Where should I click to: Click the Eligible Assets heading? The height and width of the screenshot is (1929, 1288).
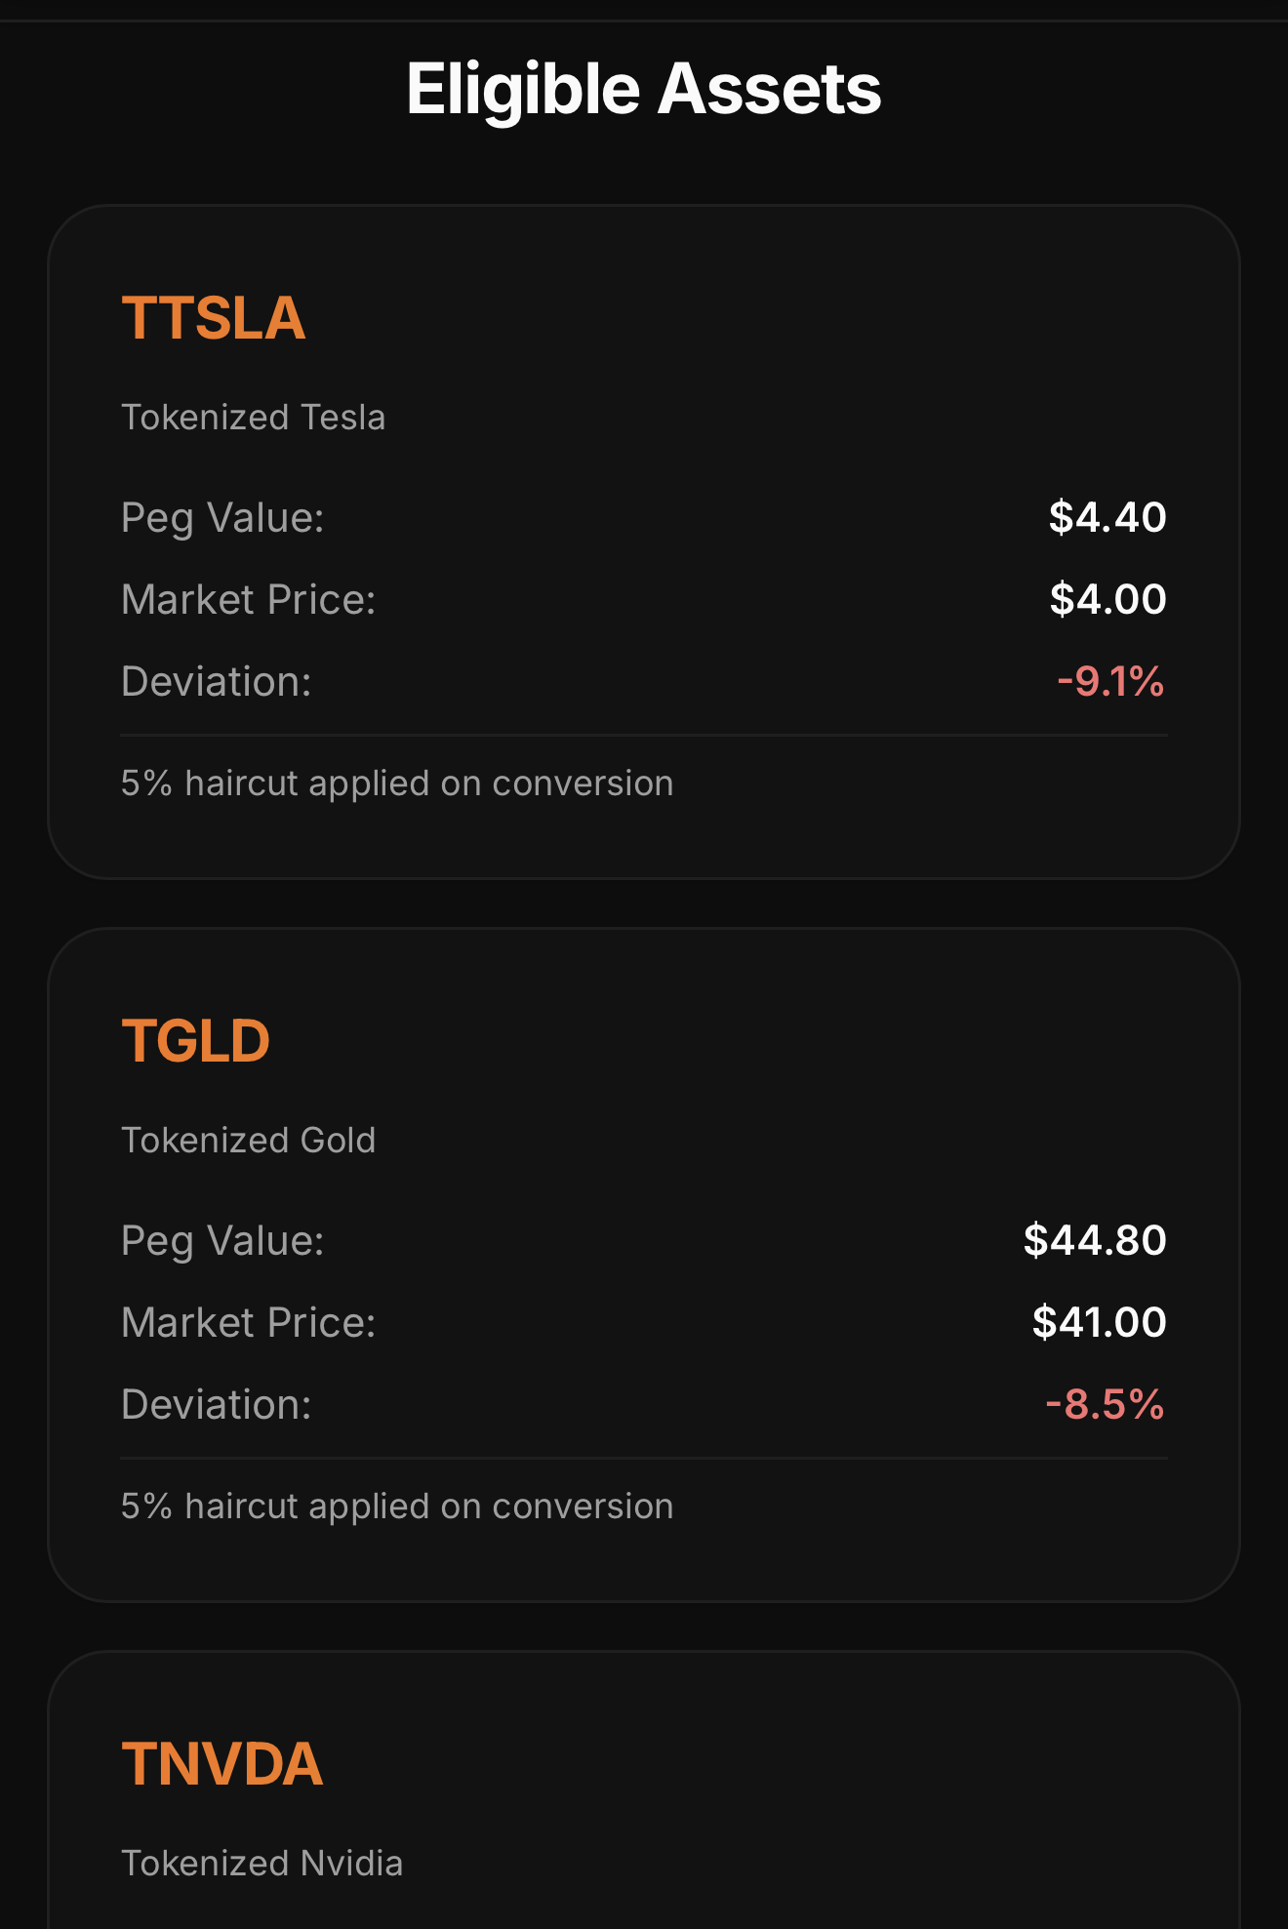tap(644, 89)
